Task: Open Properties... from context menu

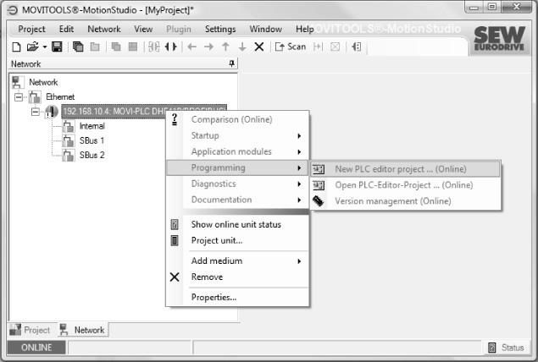Action: coord(237,297)
